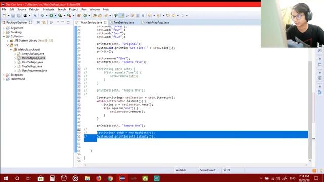Switch to HashMapApp.java editor tab
This screenshot has height=182, width=324.
[157, 22]
